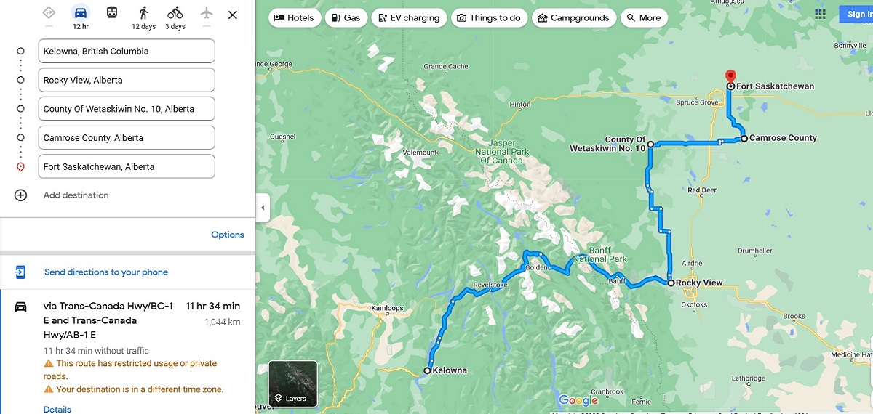Filter map by Hotels
The image size is (873, 414).
[x=295, y=17]
